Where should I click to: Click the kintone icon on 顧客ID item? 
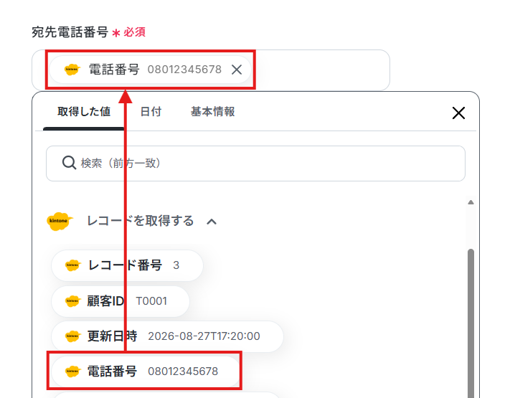[x=72, y=300]
